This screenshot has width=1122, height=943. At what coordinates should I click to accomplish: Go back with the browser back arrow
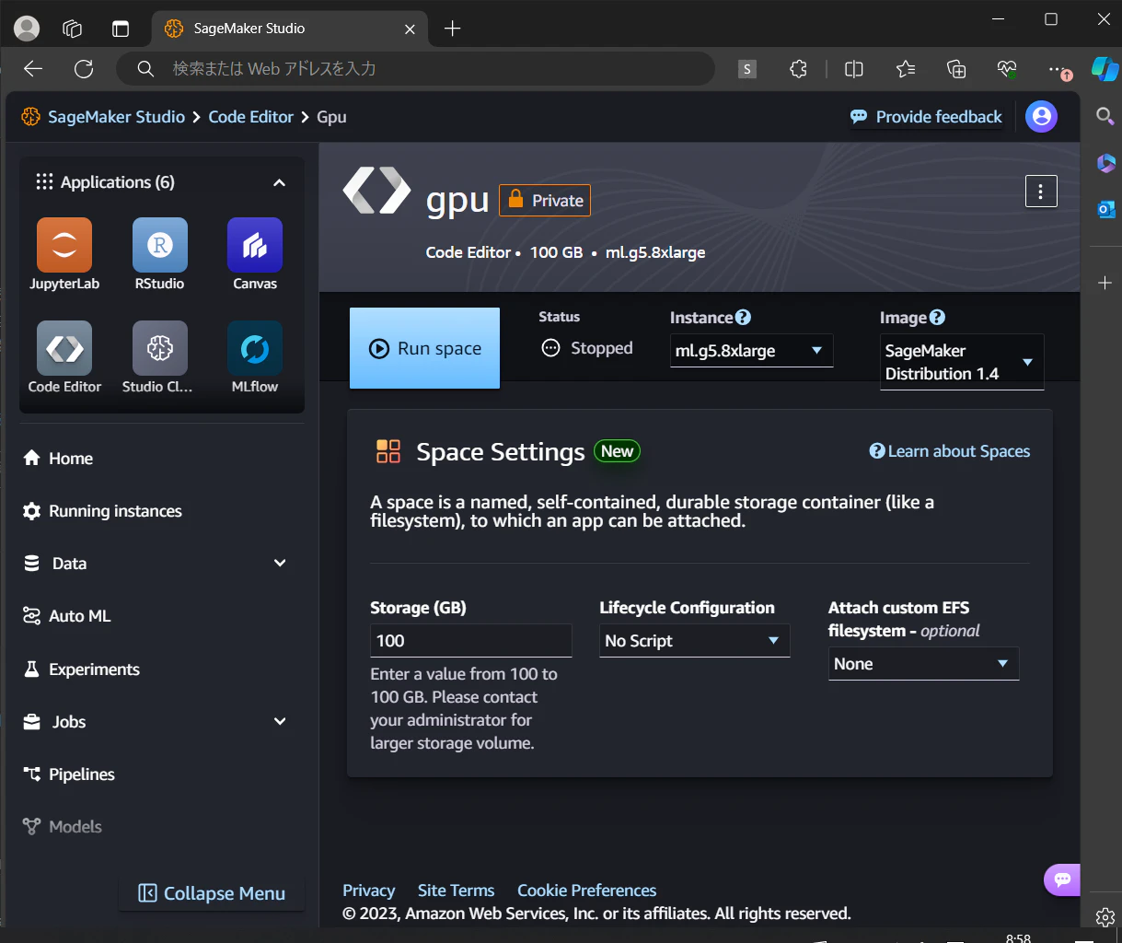coord(33,69)
